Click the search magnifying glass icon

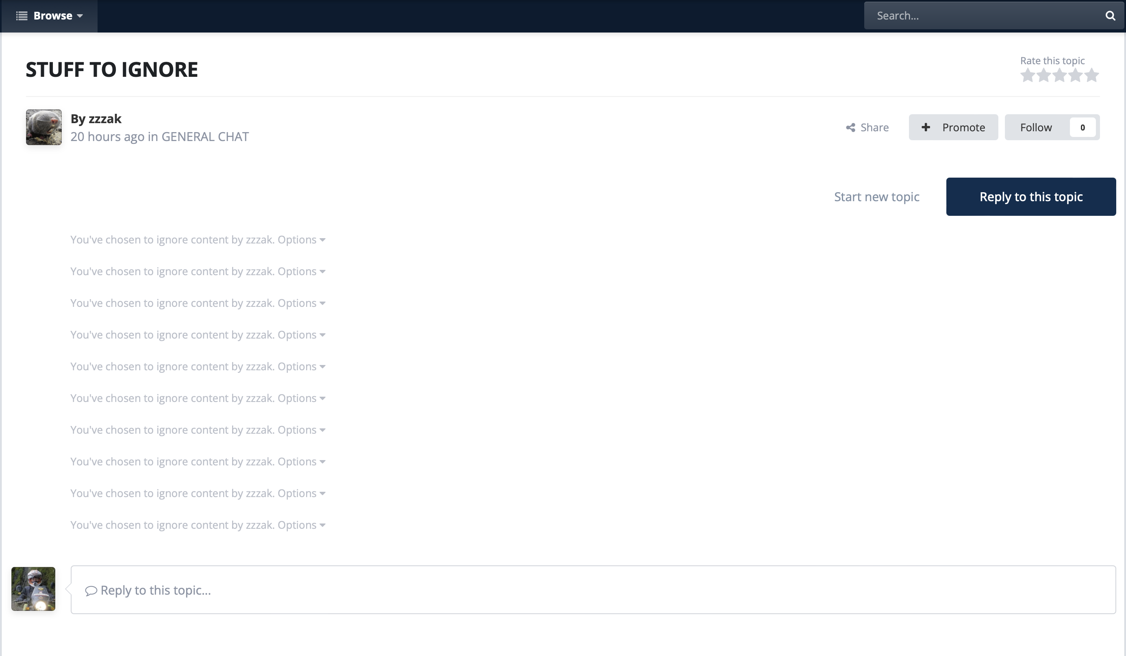point(1110,15)
